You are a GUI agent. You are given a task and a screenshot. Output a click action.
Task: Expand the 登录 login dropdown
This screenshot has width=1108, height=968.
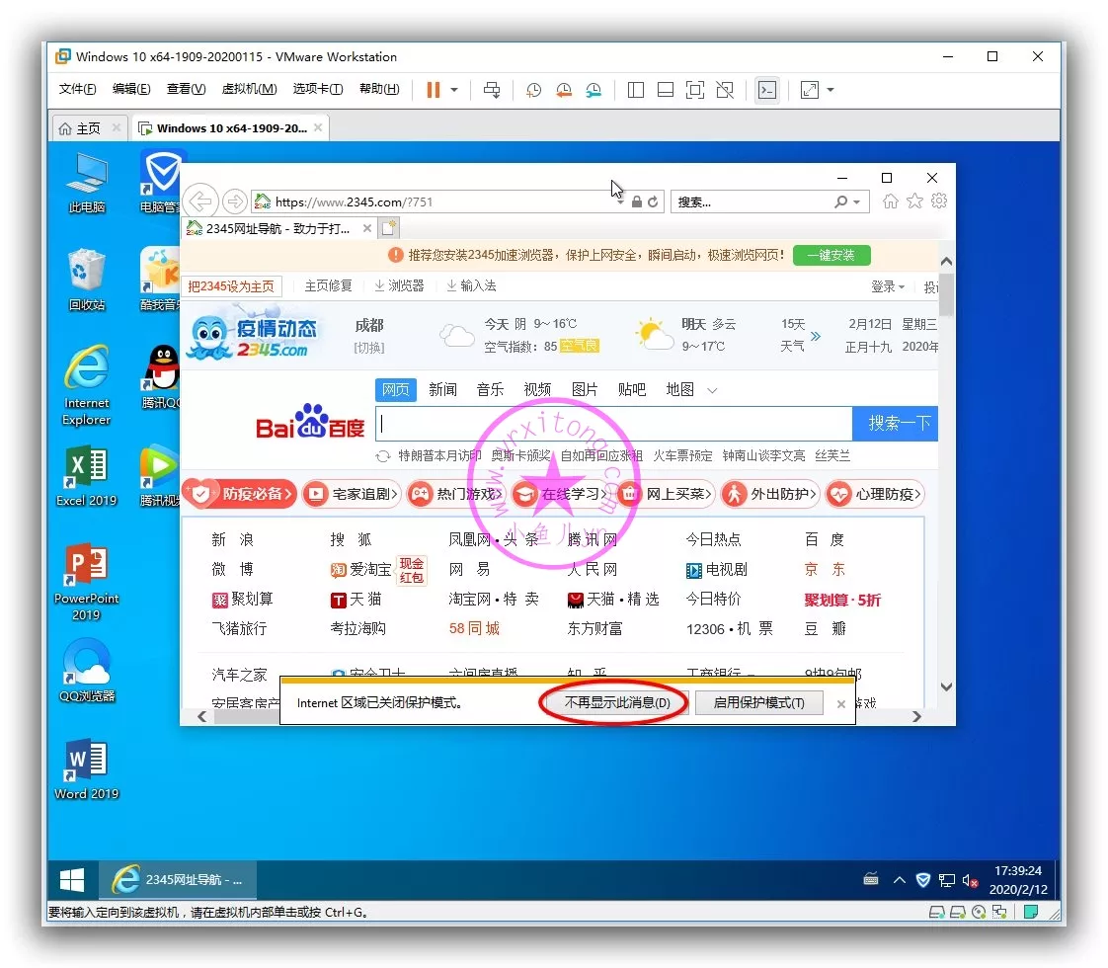point(888,286)
